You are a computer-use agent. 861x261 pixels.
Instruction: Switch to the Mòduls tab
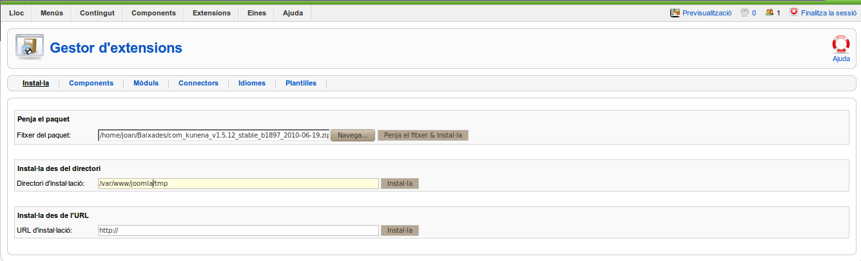(x=146, y=83)
